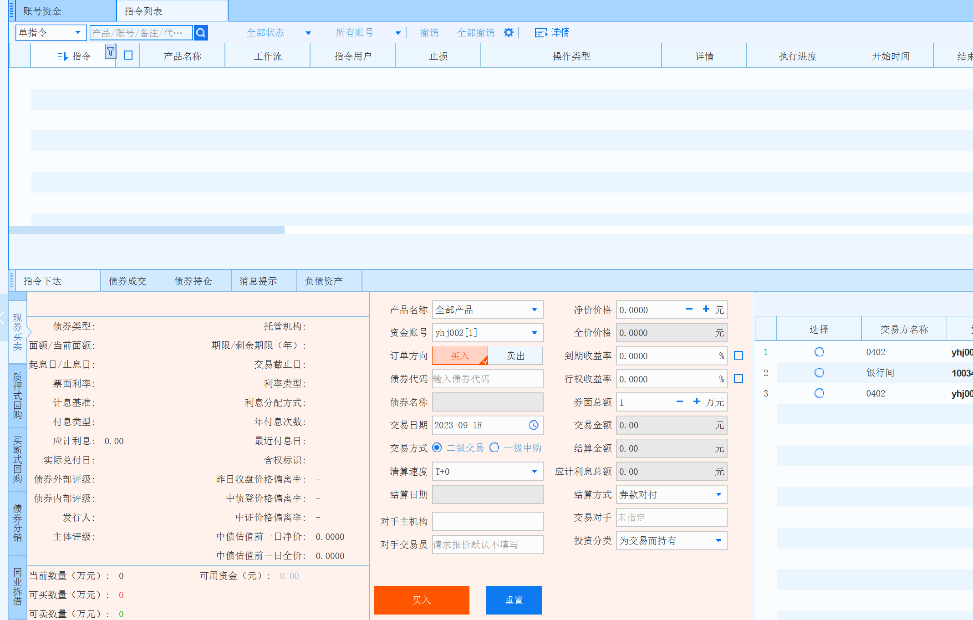Switch to 消息提示 tab
Screen dimensions: 973x620
tap(264, 281)
